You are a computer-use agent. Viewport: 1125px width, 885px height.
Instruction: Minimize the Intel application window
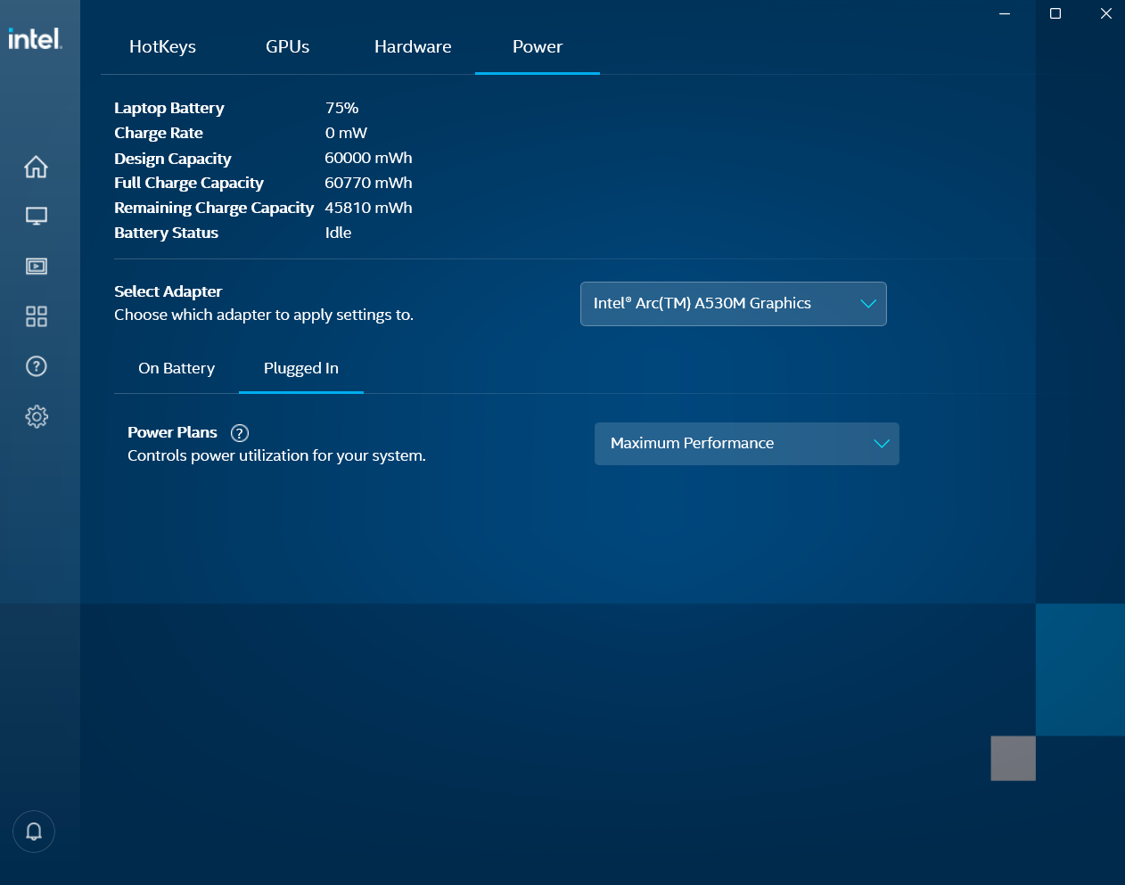click(x=1005, y=13)
